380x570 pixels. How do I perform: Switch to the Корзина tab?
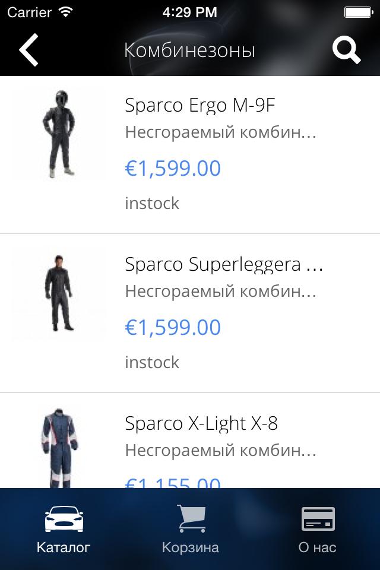pyautogui.click(x=190, y=528)
